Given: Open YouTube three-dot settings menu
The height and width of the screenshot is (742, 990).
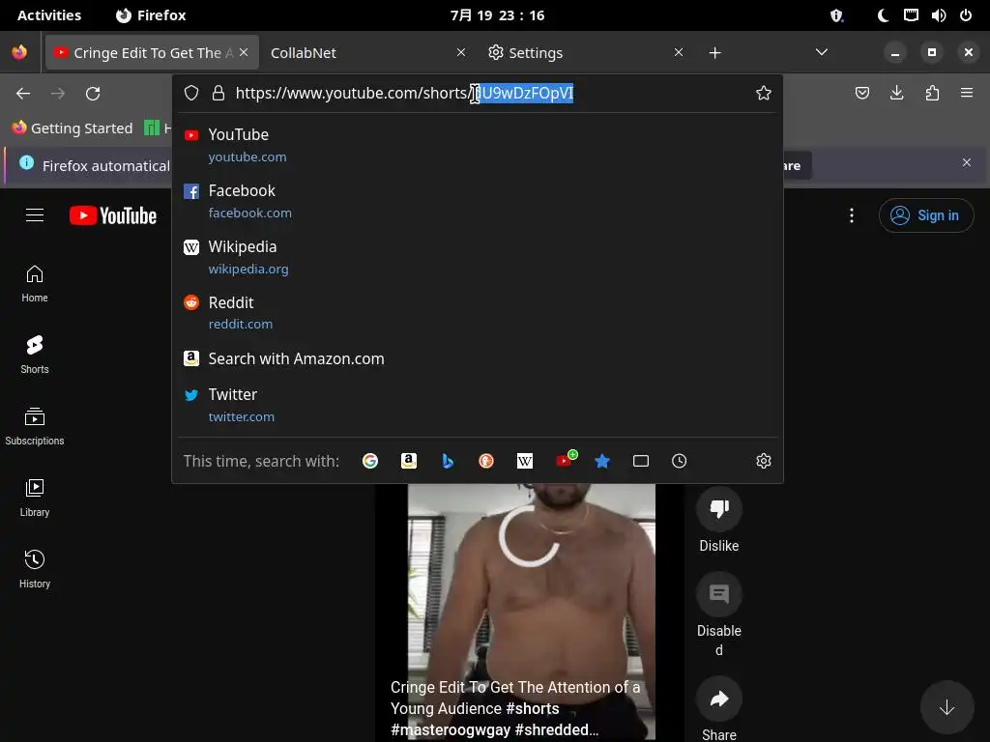Looking at the screenshot, I should coord(852,215).
